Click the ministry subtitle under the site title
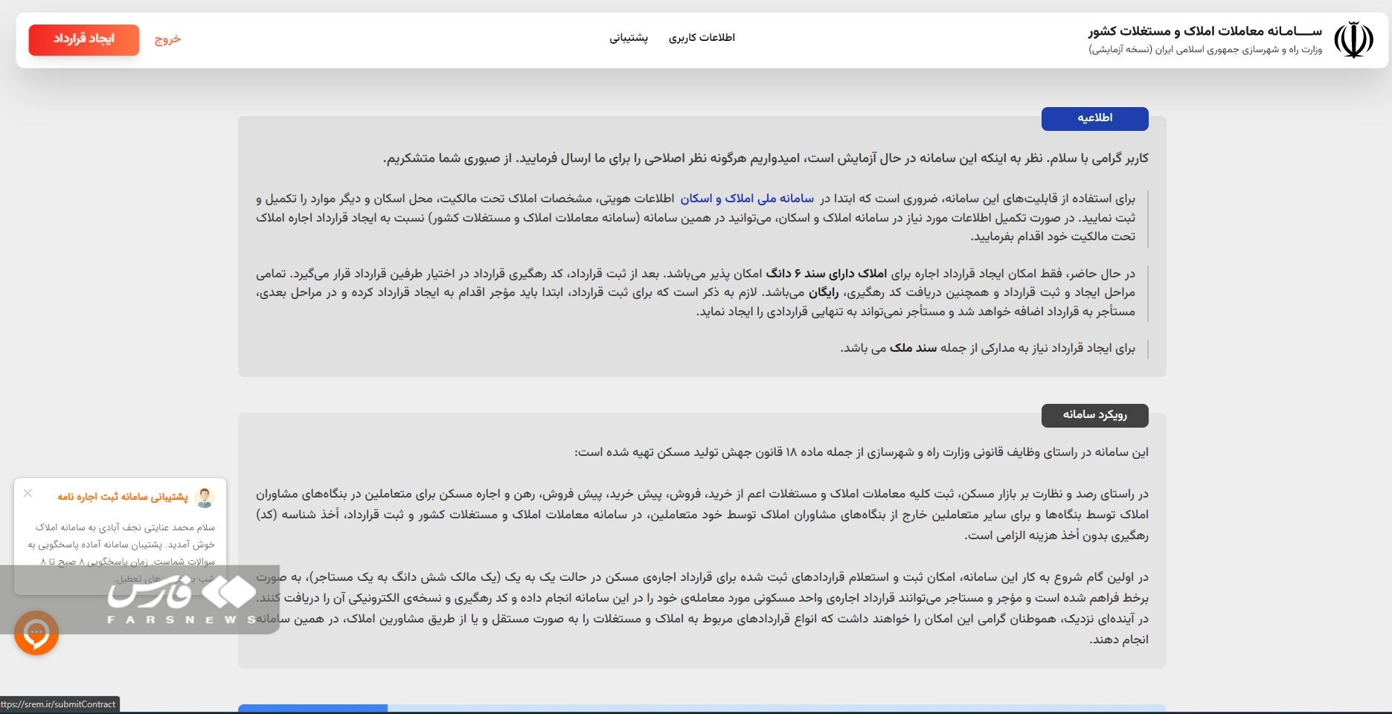The height and width of the screenshot is (714, 1392). [x=1205, y=50]
